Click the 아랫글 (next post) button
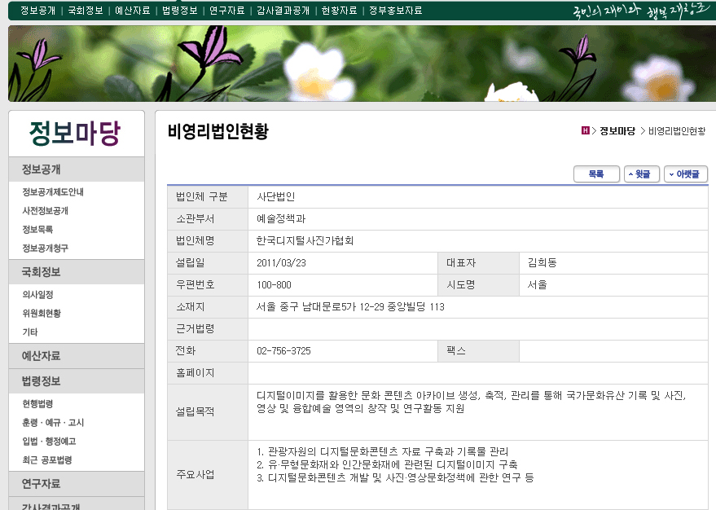 click(x=686, y=174)
